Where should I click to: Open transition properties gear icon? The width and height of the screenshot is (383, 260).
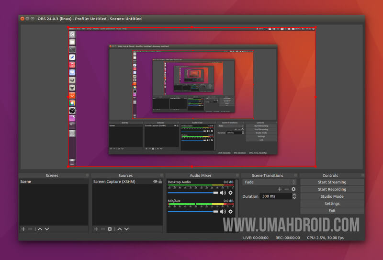[x=293, y=189]
